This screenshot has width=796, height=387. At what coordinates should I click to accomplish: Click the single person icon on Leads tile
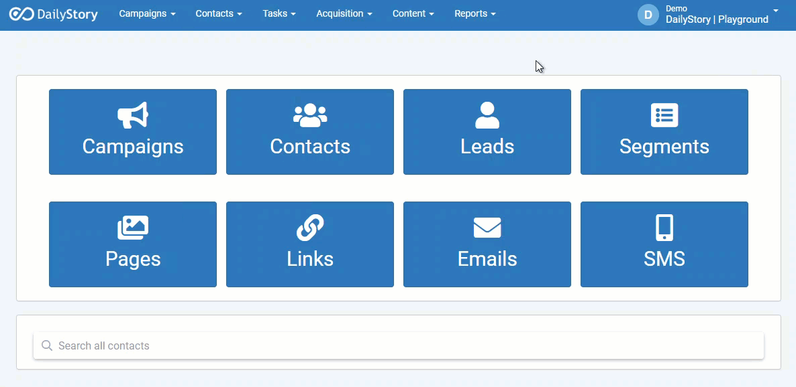(x=487, y=115)
